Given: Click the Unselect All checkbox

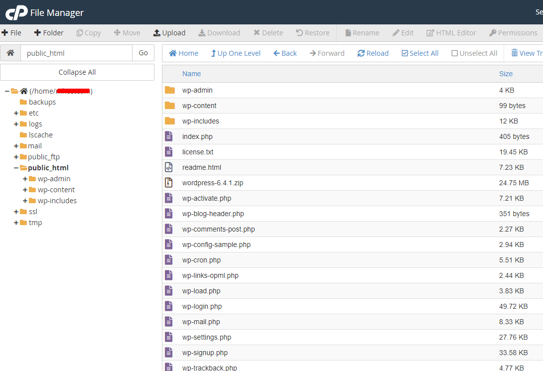Looking at the screenshot, I should (x=454, y=53).
